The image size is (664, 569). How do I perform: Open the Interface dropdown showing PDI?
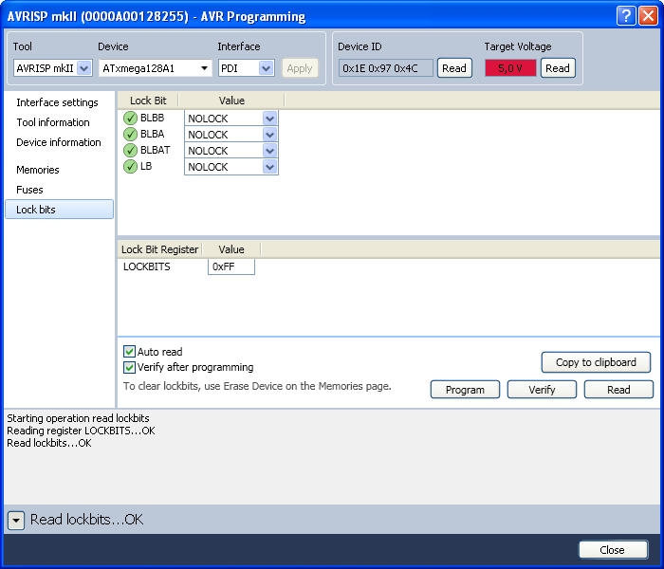pyautogui.click(x=247, y=68)
